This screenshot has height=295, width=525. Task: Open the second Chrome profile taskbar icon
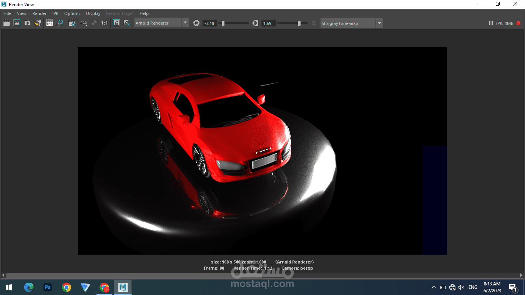[104, 287]
